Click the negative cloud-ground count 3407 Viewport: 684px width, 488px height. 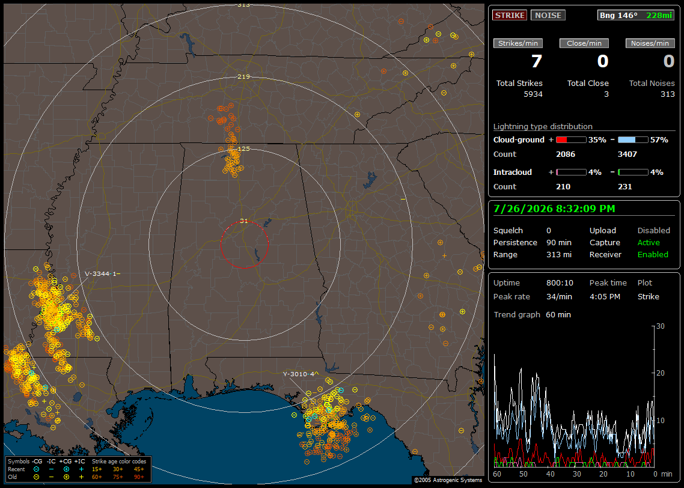[628, 154]
